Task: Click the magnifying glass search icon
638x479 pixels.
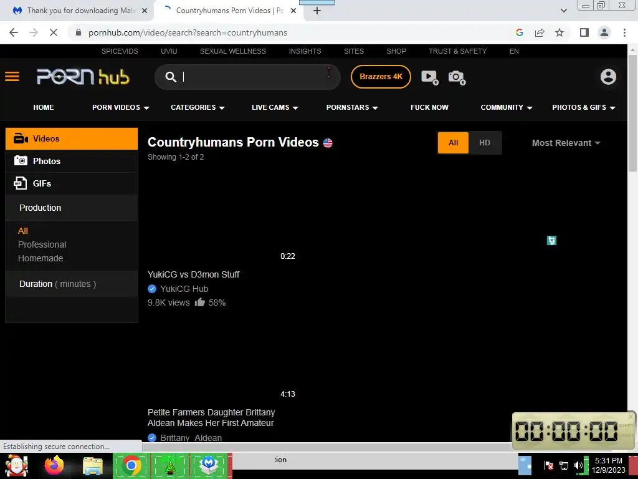Action: tap(171, 77)
